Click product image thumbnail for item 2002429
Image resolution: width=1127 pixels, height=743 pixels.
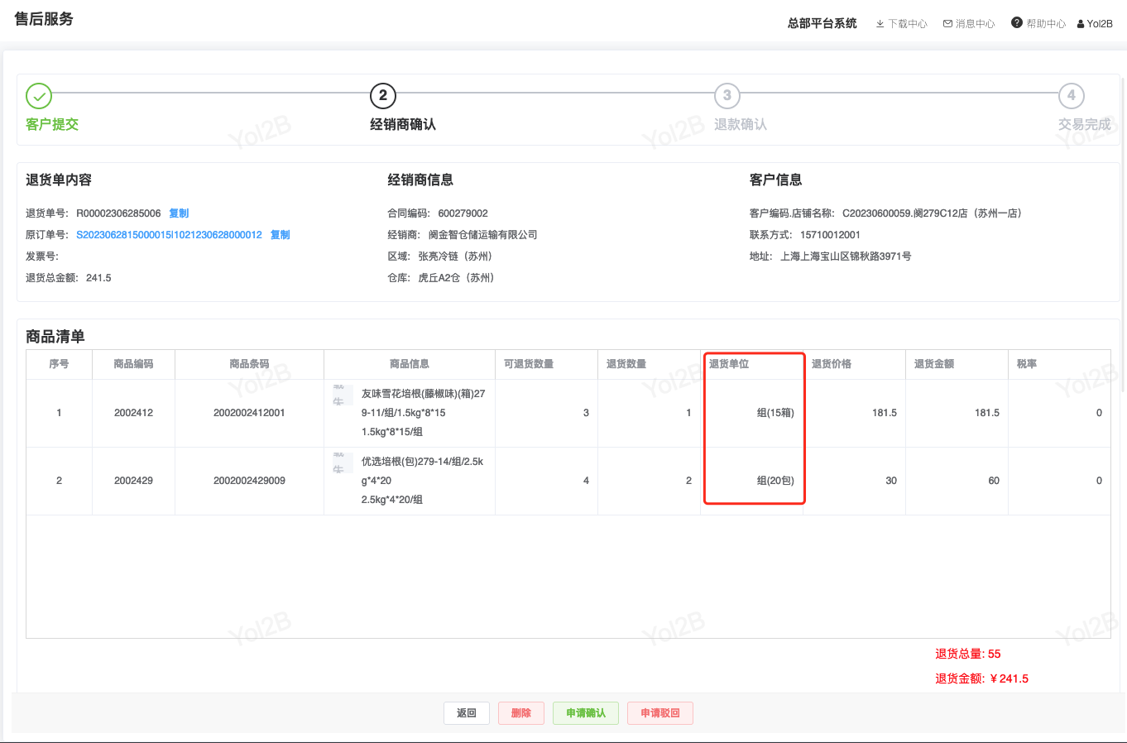click(340, 463)
